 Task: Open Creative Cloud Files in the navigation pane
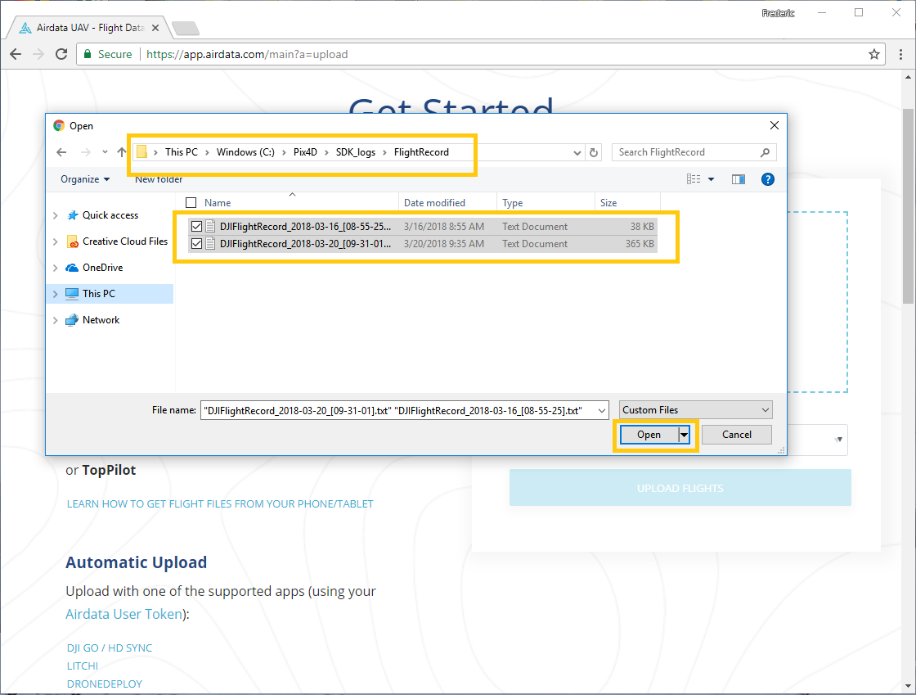(117, 241)
